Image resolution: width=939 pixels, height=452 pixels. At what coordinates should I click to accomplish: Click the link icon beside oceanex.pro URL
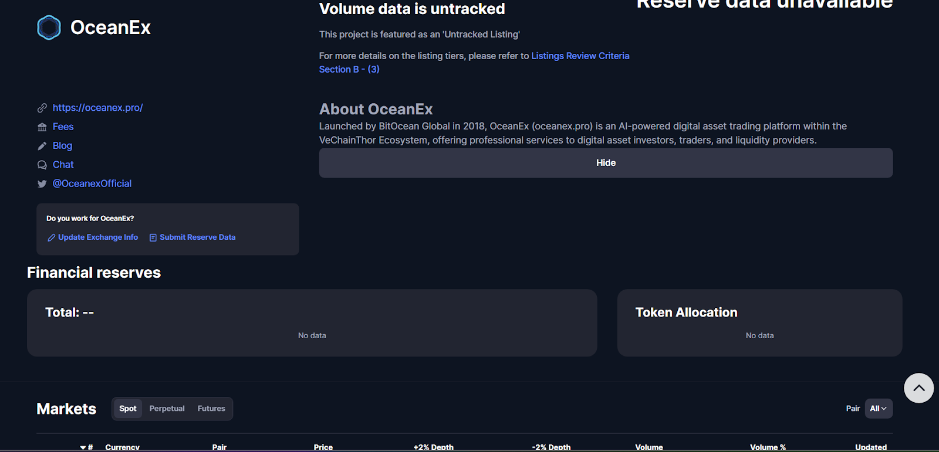coord(42,108)
